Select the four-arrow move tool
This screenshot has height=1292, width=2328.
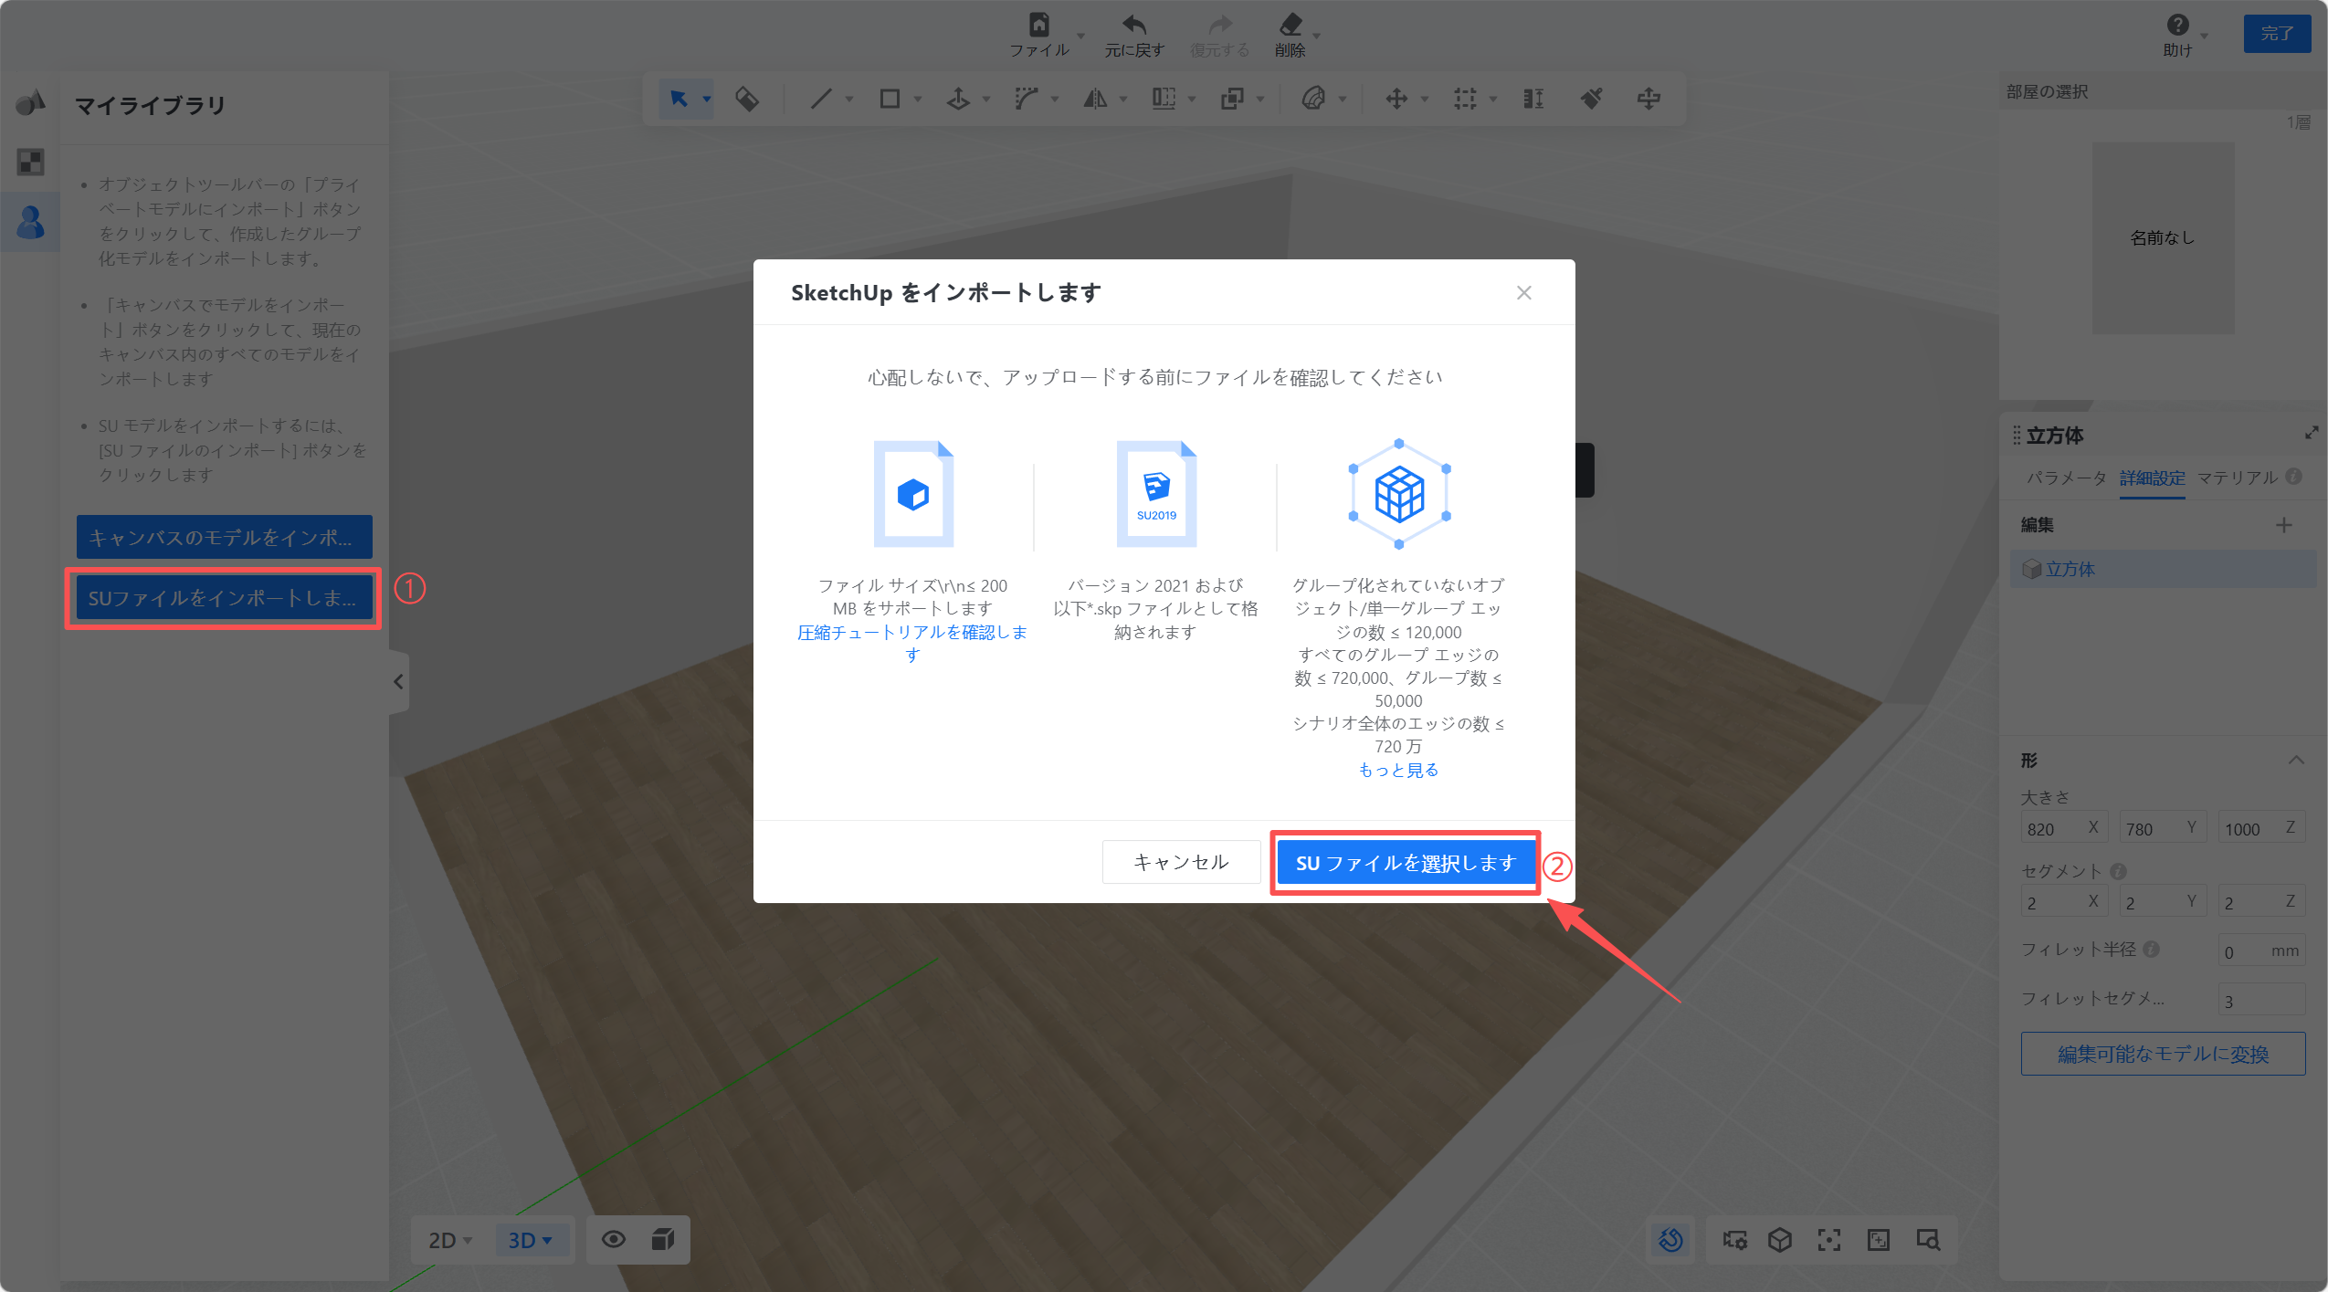[x=1396, y=99]
